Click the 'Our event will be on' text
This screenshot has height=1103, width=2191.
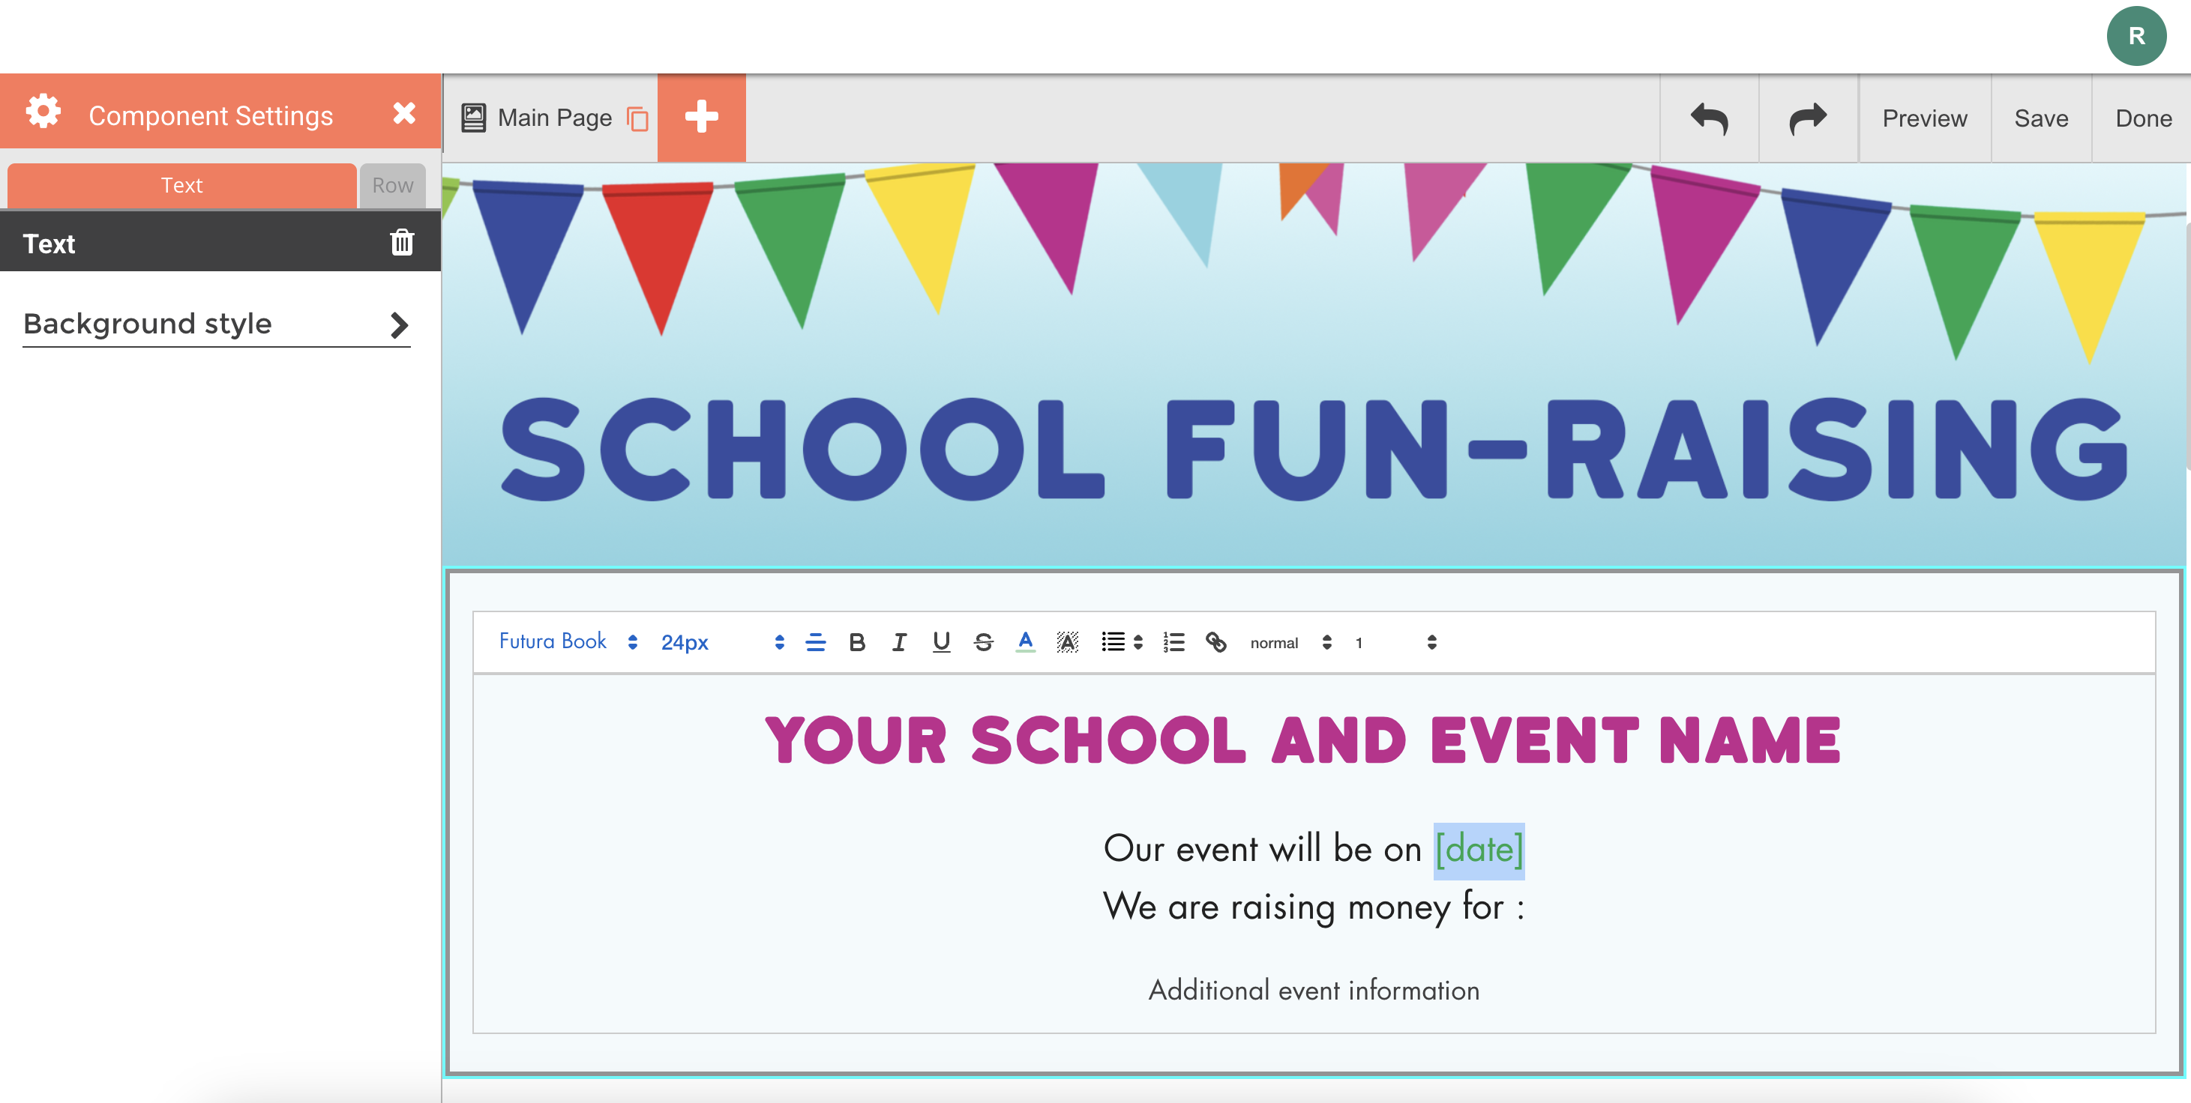pos(1262,849)
